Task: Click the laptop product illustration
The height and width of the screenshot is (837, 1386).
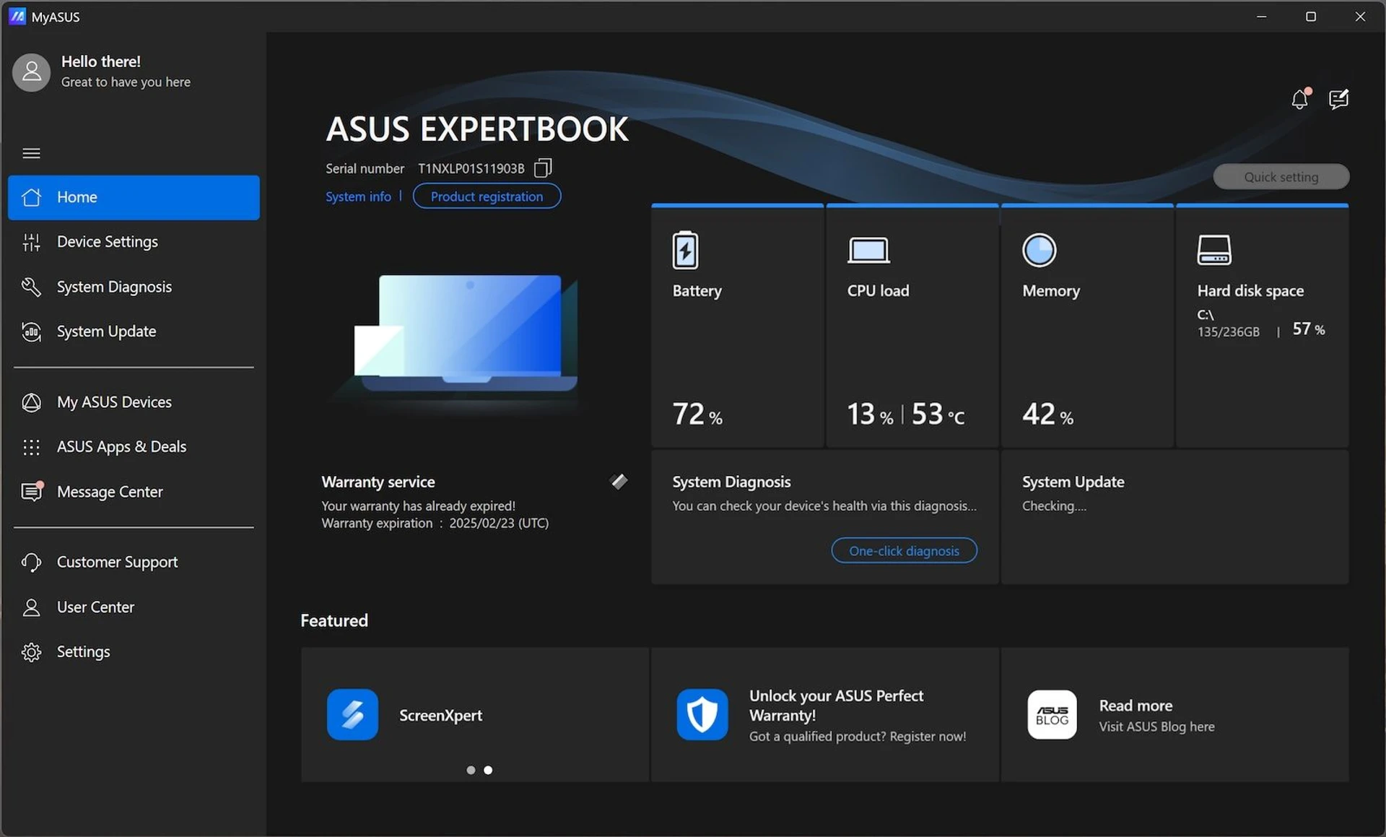Action: [466, 334]
